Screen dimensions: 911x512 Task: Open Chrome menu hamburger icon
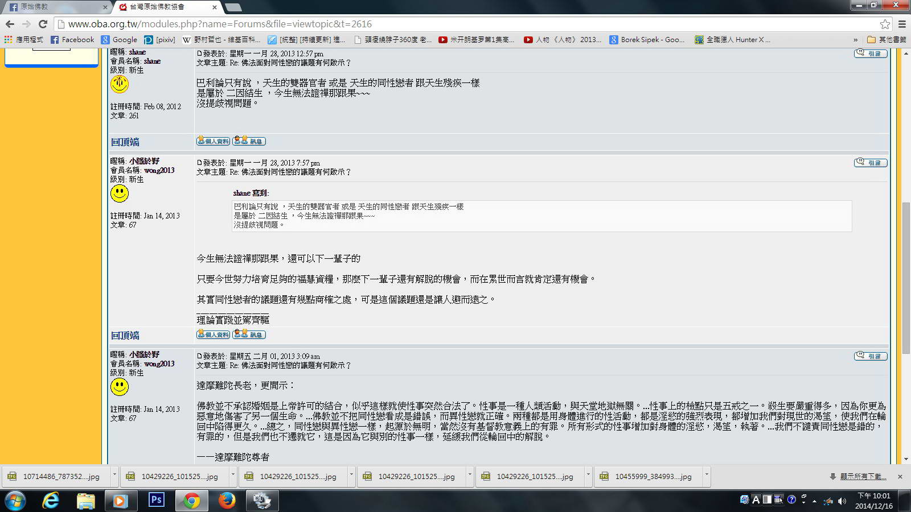[x=902, y=24]
